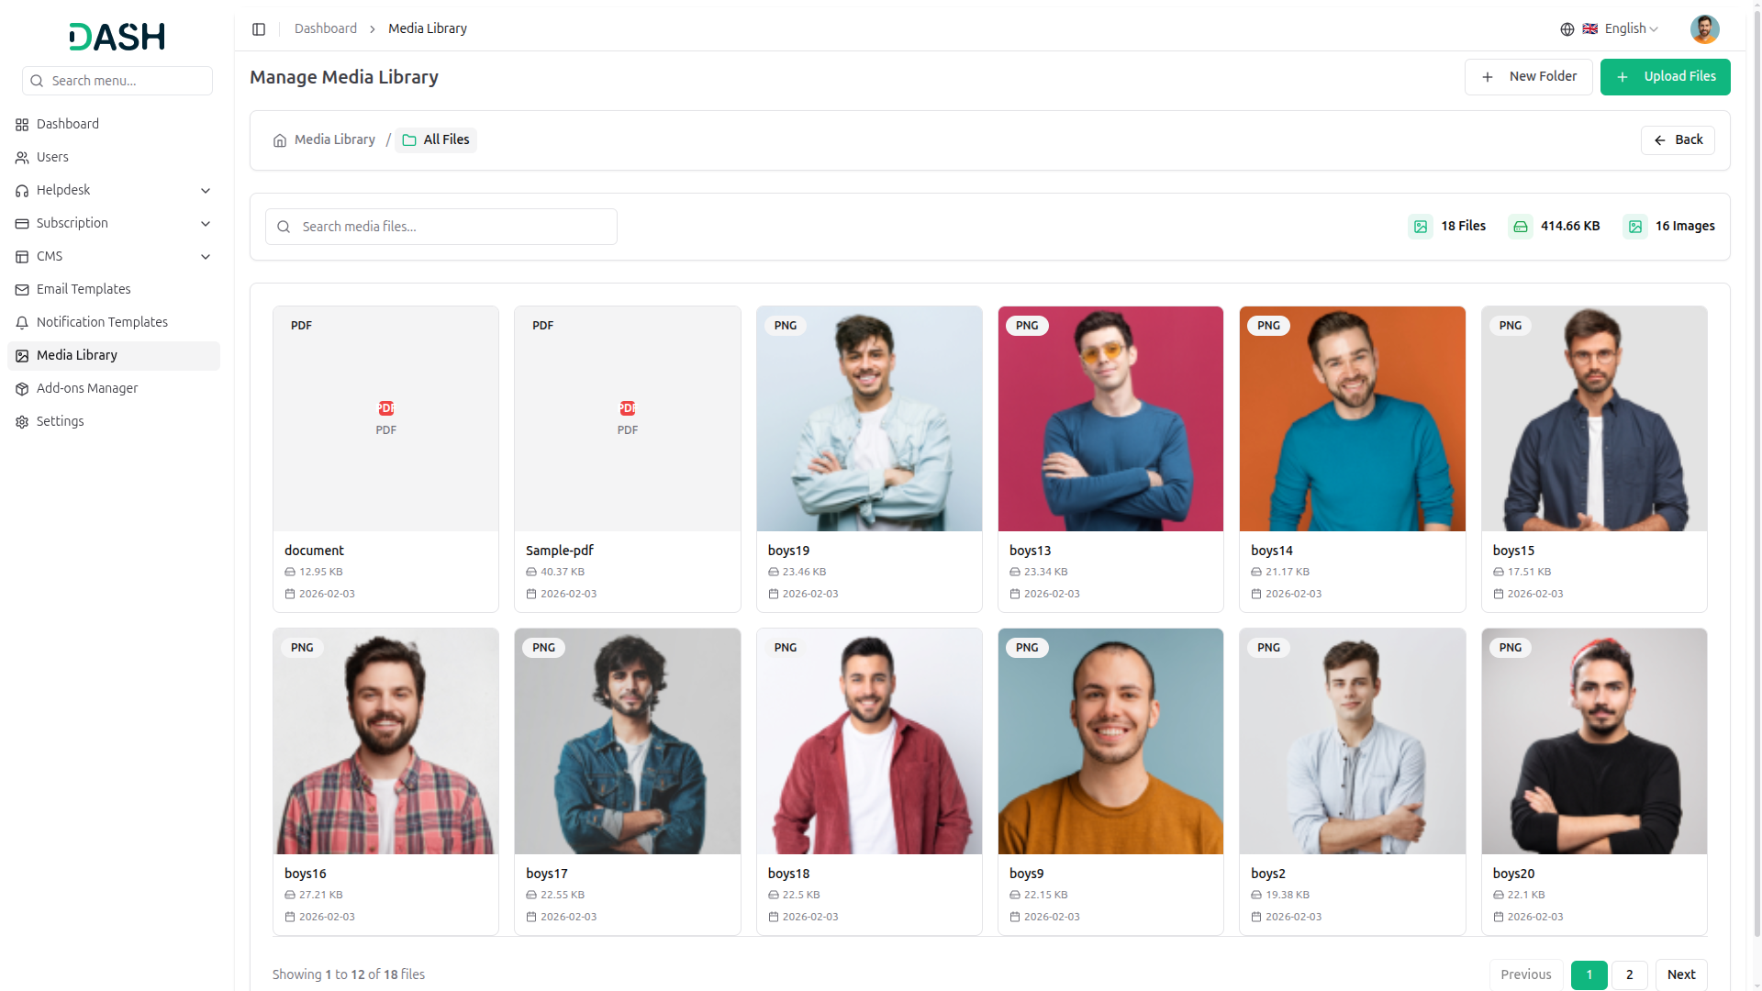The width and height of the screenshot is (1762, 991).
Task: Click the Dashboard grid icon in sidebar
Action: click(x=22, y=125)
